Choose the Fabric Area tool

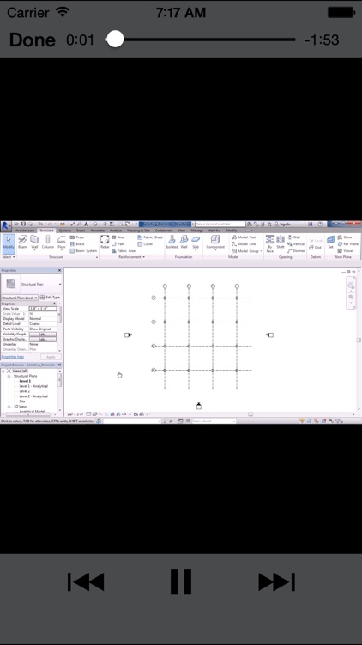[124, 250]
